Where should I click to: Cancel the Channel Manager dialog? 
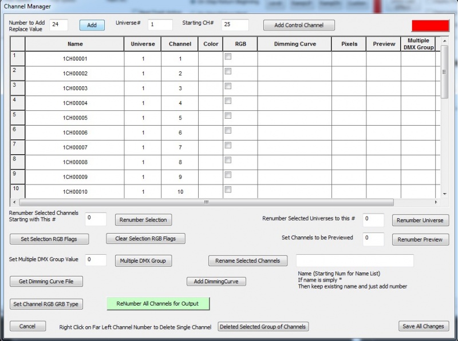[x=27, y=326]
